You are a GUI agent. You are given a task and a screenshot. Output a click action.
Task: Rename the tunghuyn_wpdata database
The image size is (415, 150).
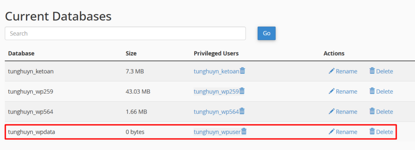click(x=343, y=131)
